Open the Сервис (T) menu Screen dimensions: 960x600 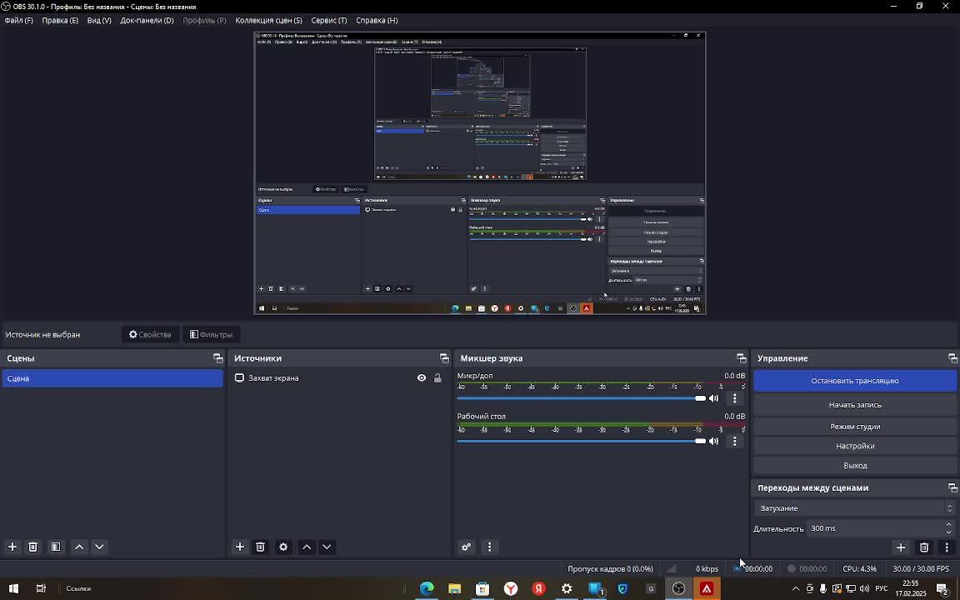coord(329,20)
